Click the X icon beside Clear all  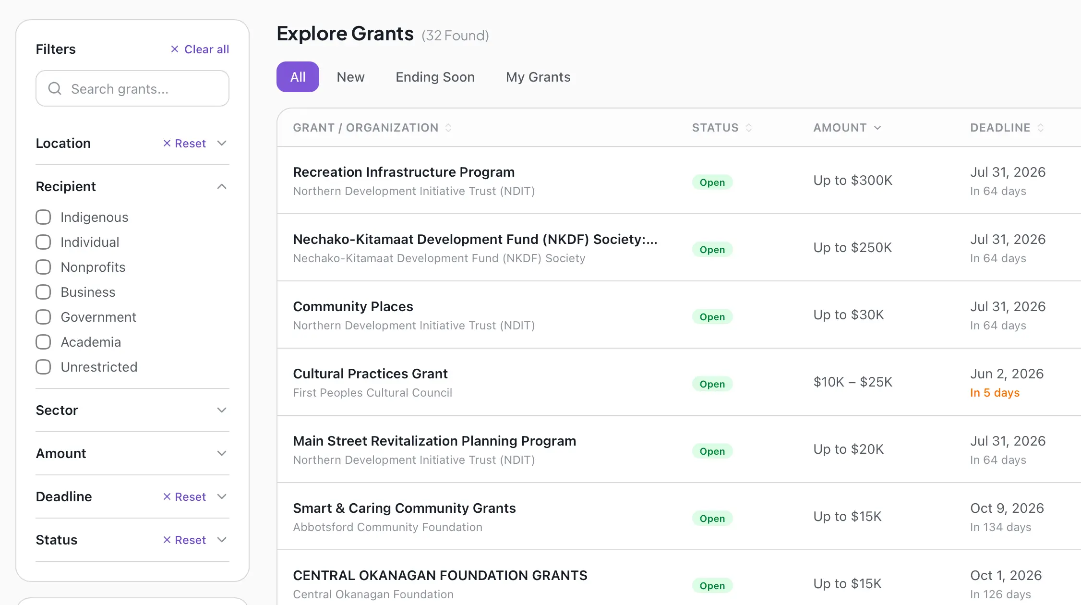click(x=175, y=49)
